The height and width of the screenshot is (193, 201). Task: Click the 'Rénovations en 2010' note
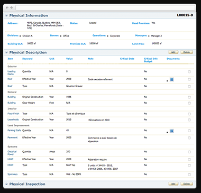pyautogui.click(x=99, y=120)
